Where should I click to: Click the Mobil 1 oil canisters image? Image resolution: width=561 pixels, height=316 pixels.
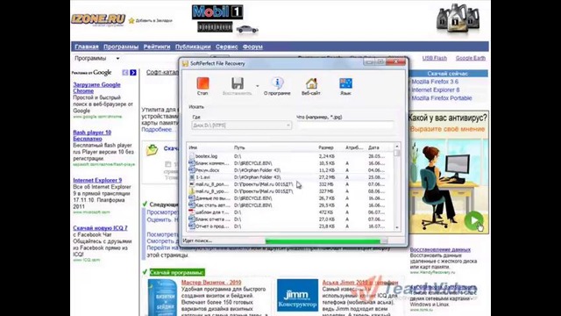[458, 18]
